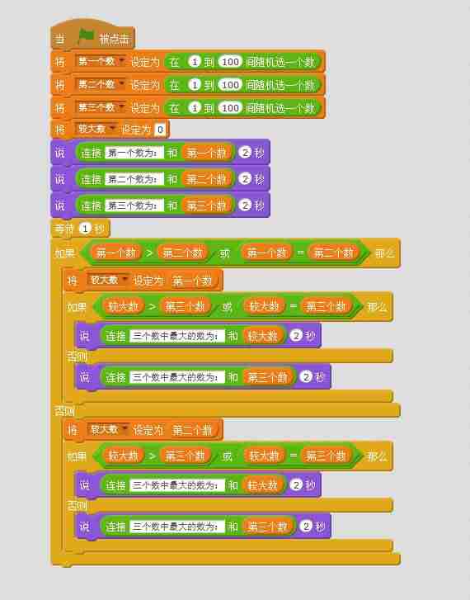Click the 或 operator in the outer 如果 condition

click(224, 253)
